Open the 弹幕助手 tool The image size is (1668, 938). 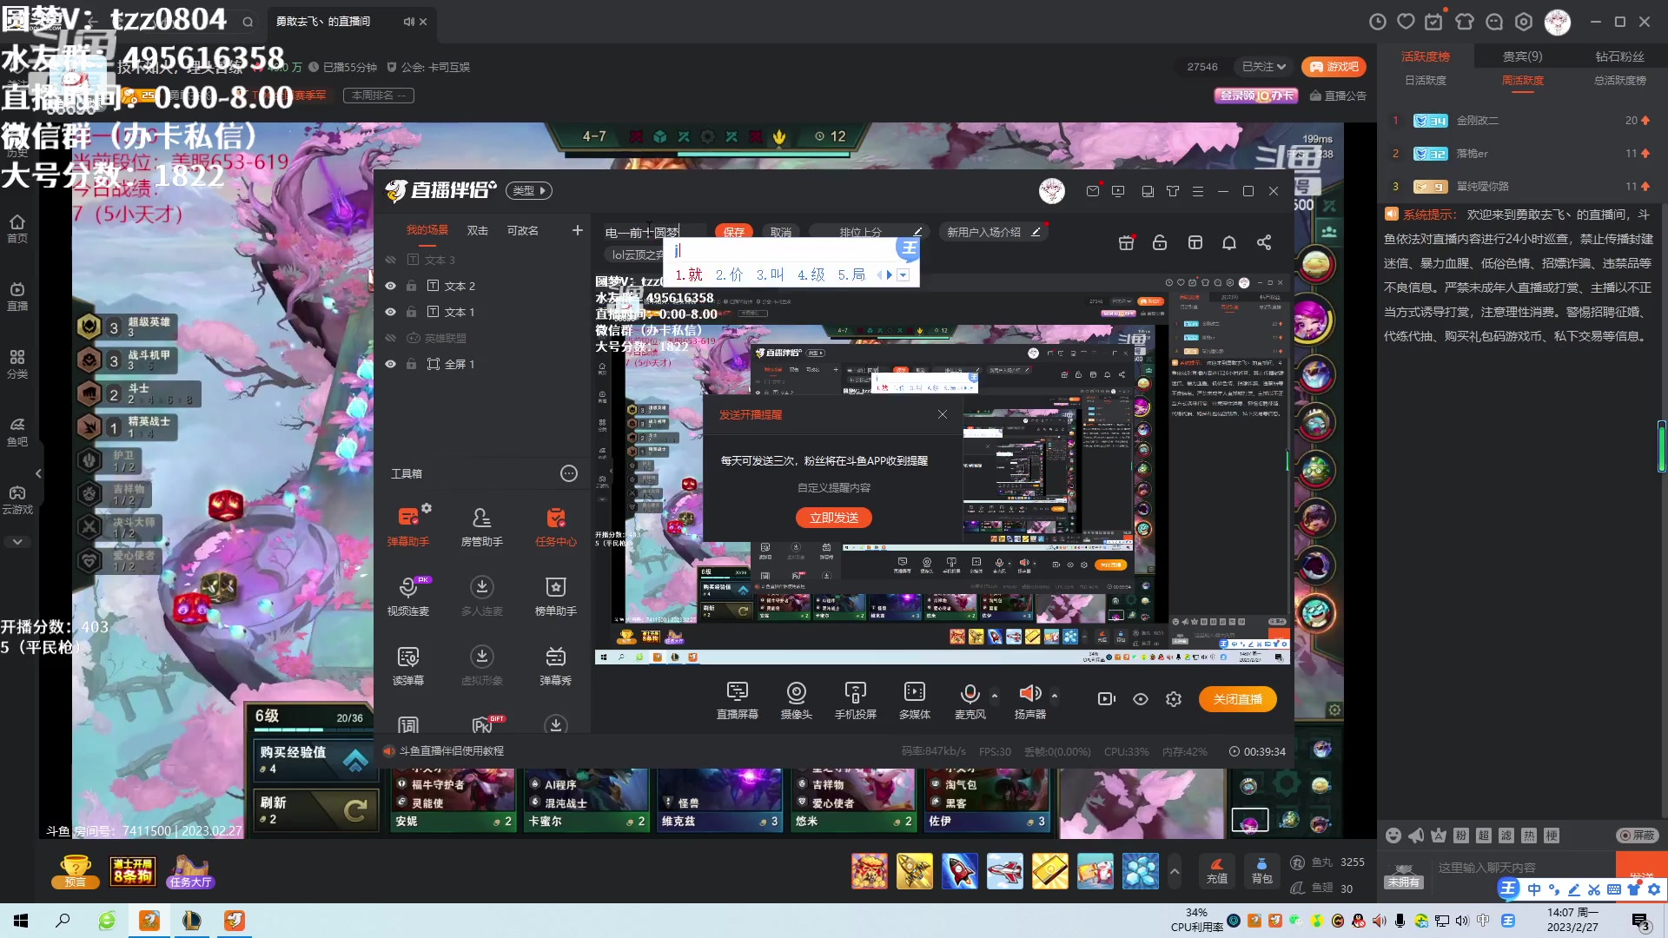407,525
